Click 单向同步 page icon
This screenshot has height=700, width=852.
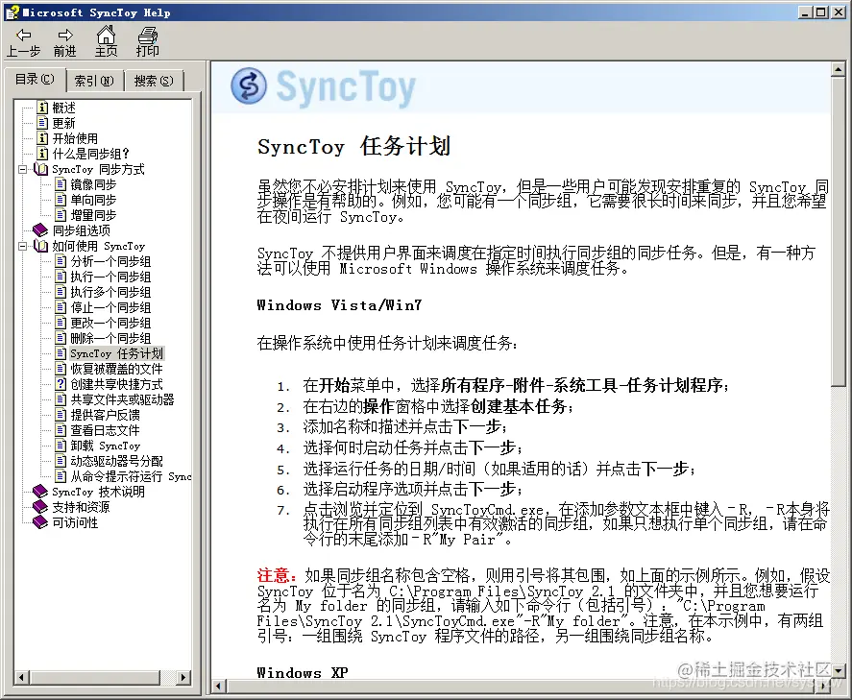click(x=61, y=200)
